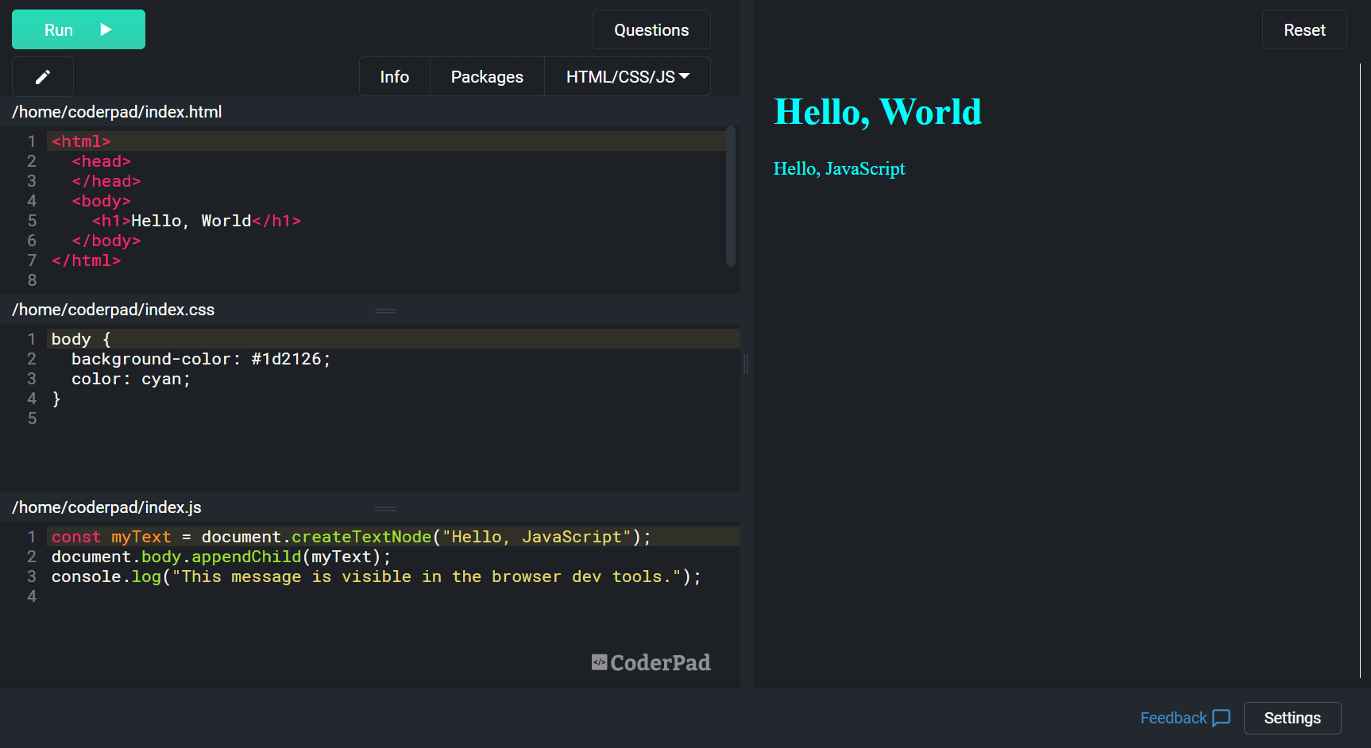Expand the HTML/CSS/JS language dropdown

(628, 77)
